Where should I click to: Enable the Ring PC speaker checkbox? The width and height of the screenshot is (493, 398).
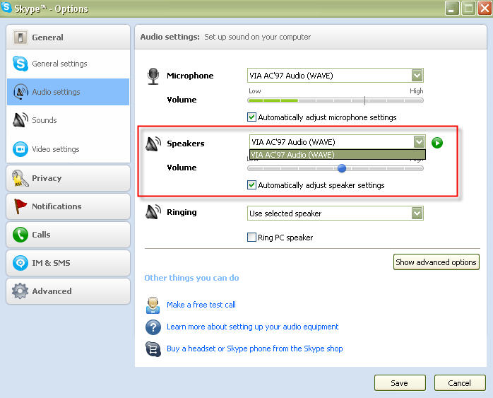[x=251, y=237]
